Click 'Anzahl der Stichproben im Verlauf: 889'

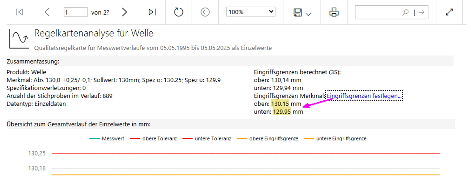click(60, 96)
